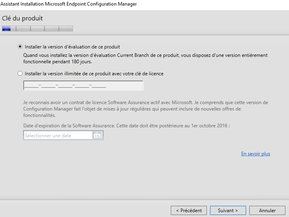Choose unlimited version with license key option

20,74
